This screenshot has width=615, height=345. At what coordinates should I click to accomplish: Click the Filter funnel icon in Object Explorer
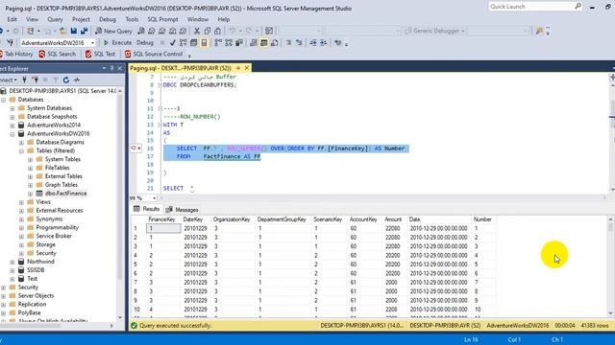56,80
